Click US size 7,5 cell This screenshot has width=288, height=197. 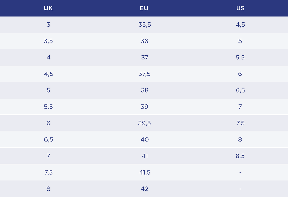click(x=240, y=123)
